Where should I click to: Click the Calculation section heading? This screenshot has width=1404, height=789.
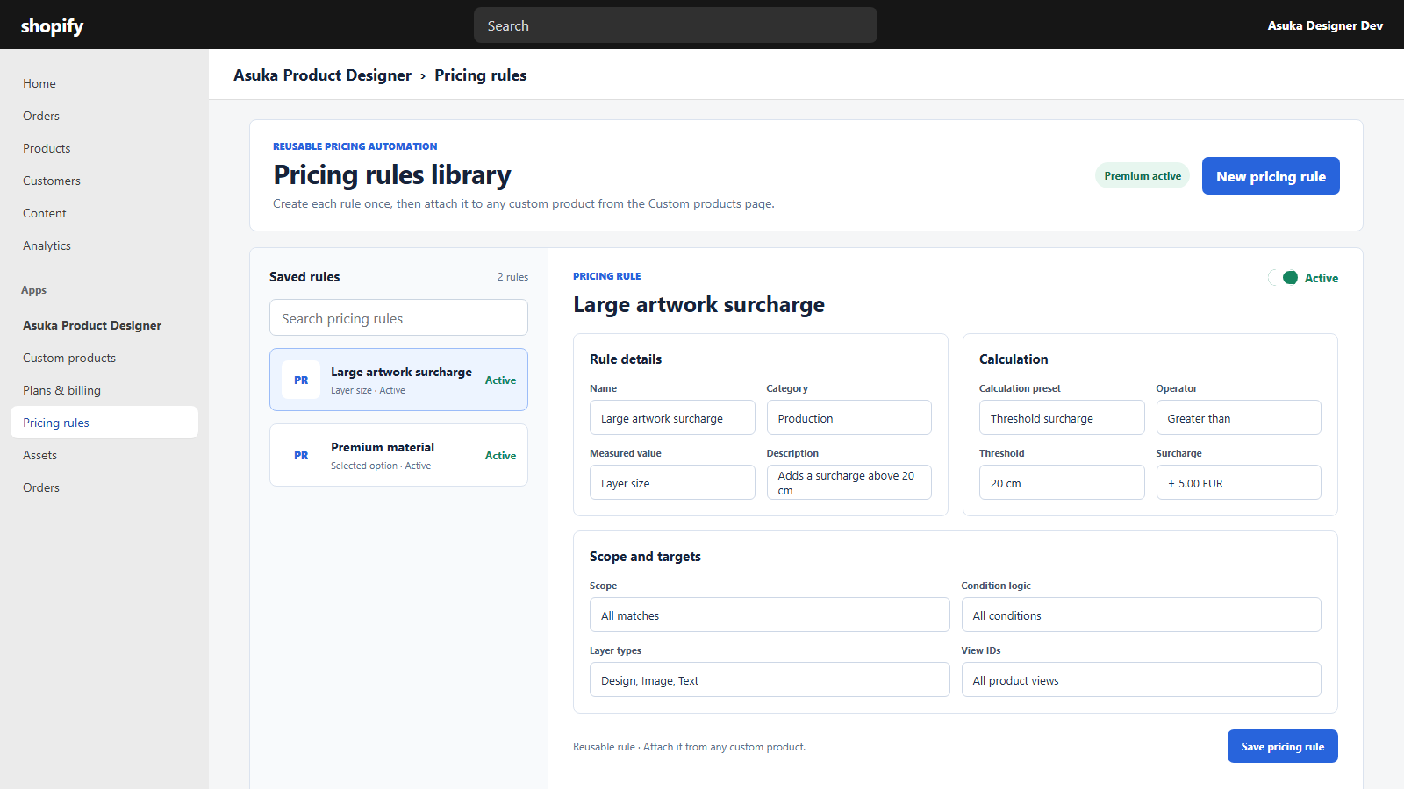tap(1014, 359)
